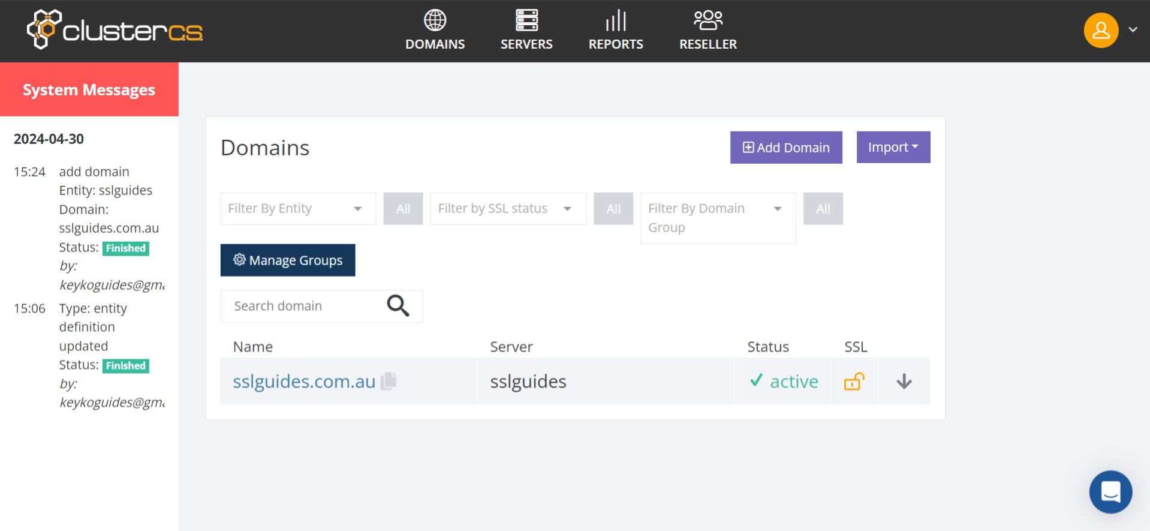Focus the Search domain field

tap(321, 306)
